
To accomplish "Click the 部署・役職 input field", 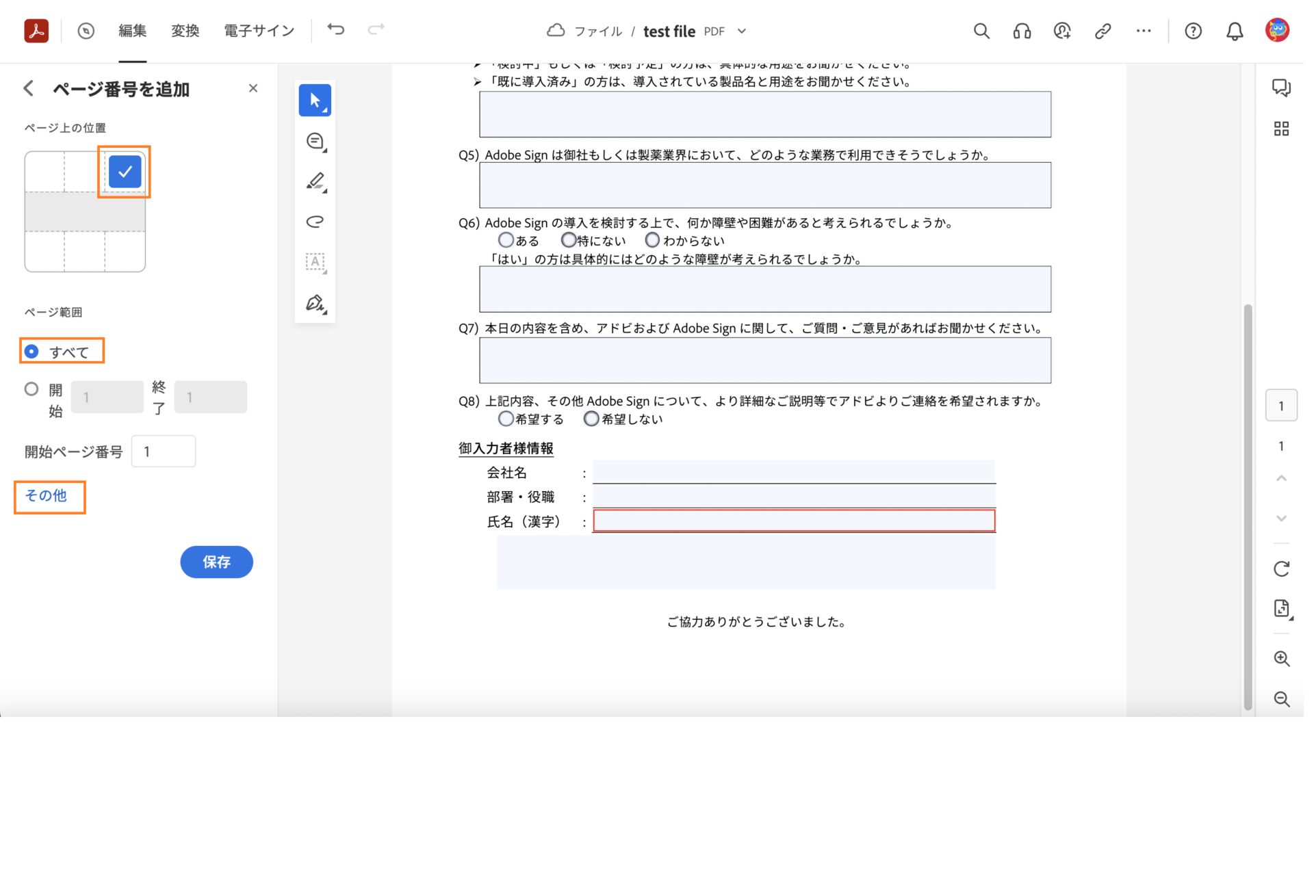I will click(794, 496).
